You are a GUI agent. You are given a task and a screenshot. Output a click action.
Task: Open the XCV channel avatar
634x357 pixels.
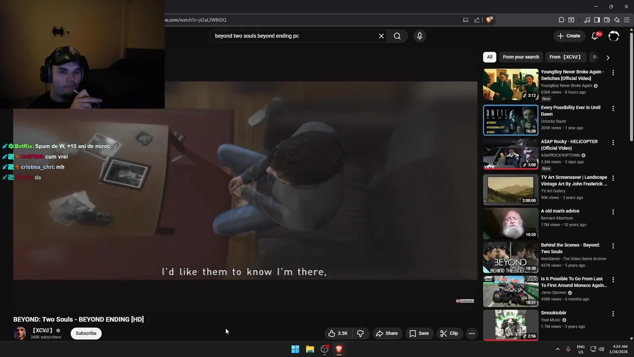(20, 333)
